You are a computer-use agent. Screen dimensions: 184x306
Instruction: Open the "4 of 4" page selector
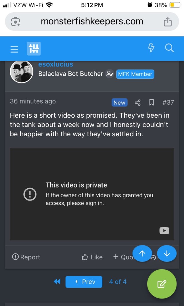pos(118,282)
